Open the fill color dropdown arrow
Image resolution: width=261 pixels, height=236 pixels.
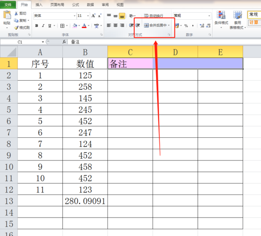point(79,25)
